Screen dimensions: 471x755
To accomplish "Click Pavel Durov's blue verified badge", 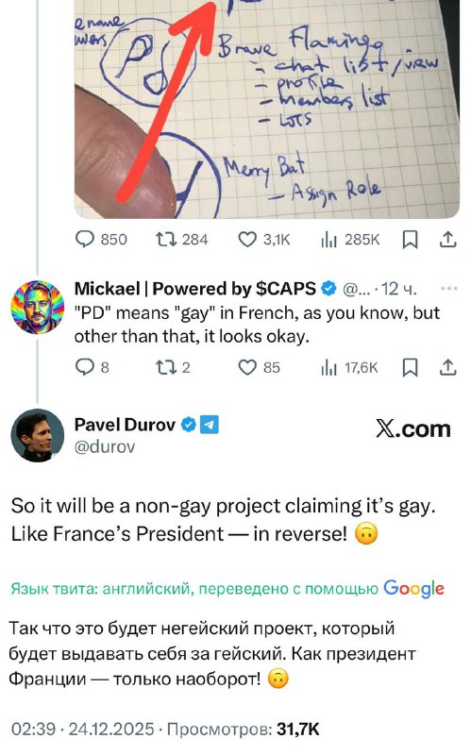I will click(188, 425).
